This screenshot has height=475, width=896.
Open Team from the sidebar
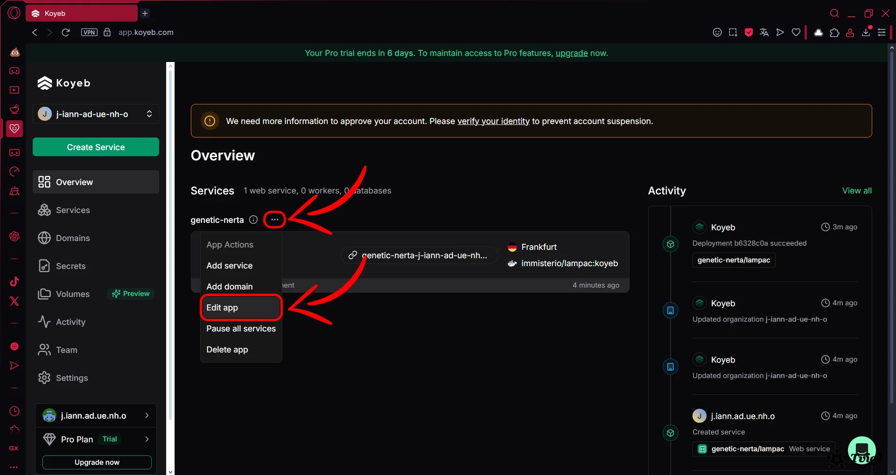pos(96,350)
